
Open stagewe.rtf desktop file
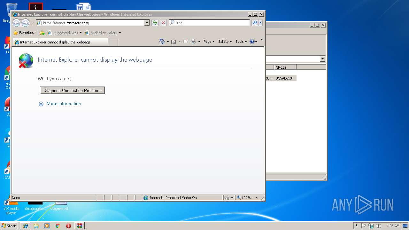[59, 206]
